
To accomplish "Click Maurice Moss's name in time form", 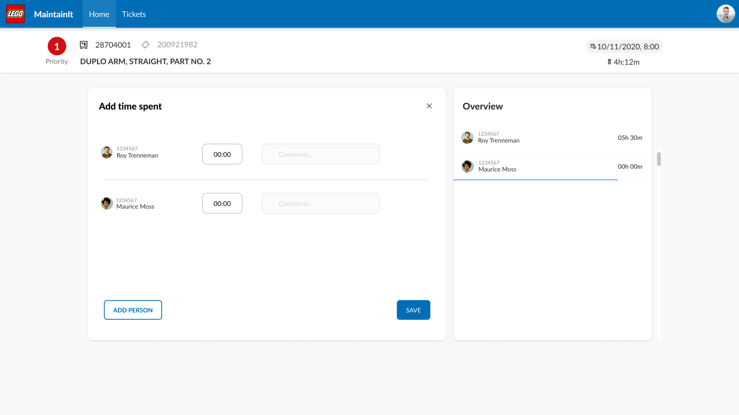I will click(135, 207).
